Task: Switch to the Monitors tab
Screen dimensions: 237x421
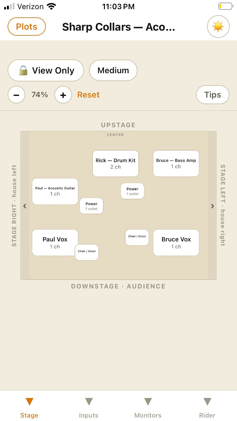Action: (148, 408)
